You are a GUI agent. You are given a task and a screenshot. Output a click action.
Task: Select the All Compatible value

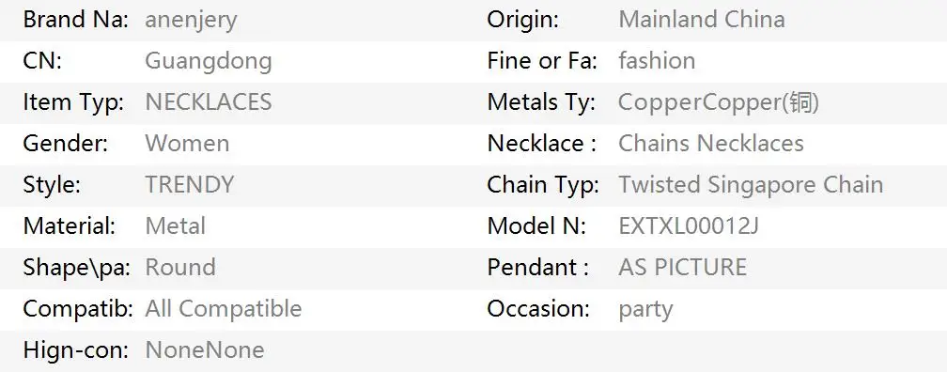(x=224, y=308)
